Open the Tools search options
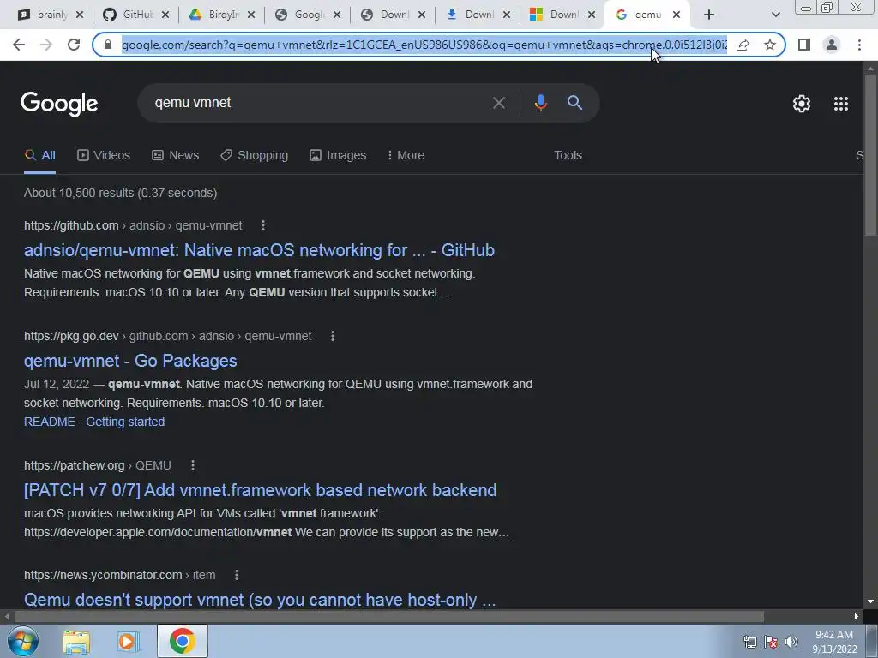The image size is (878, 658). click(x=568, y=155)
